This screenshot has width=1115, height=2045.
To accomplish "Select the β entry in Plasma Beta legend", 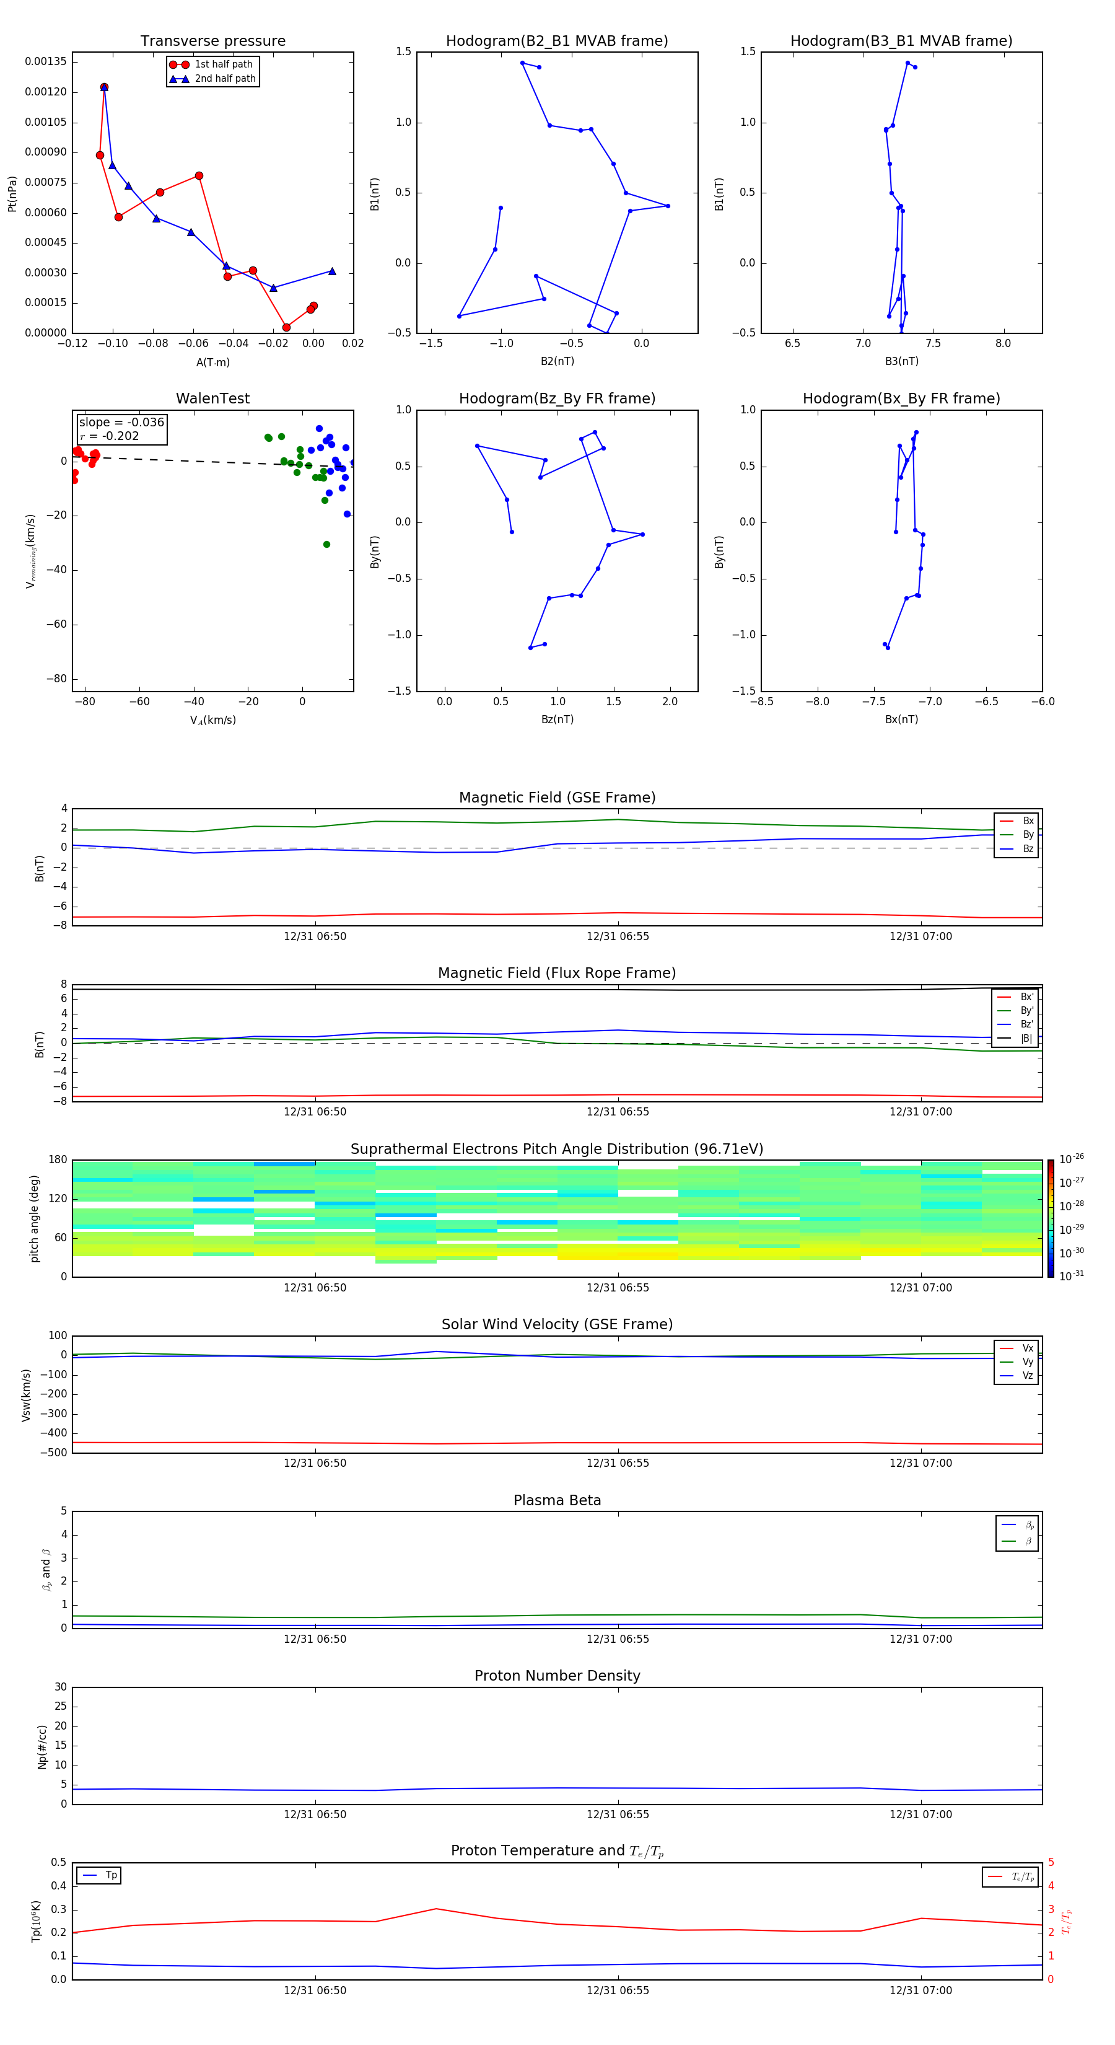I will click(1017, 1541).
